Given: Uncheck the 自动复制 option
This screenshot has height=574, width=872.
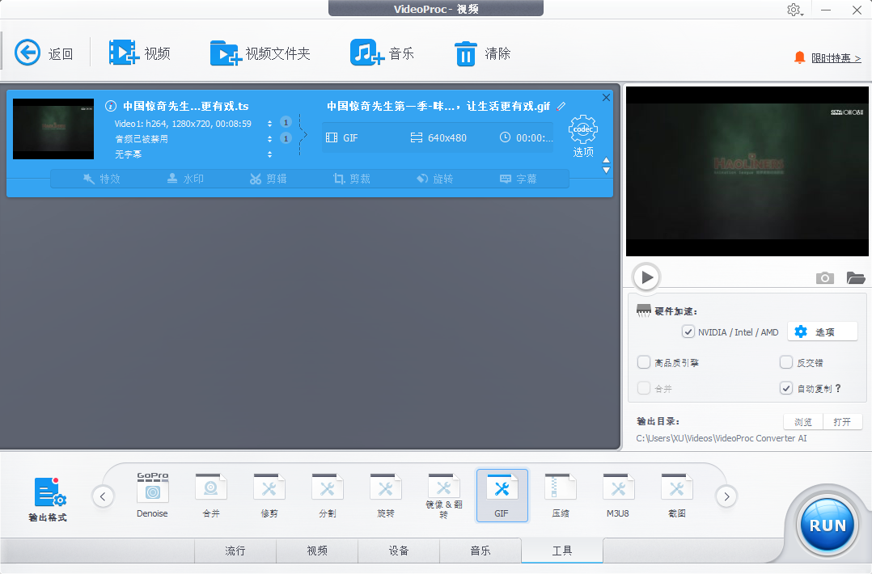Looking at the screenshot, I should click(x=785, y=388).
